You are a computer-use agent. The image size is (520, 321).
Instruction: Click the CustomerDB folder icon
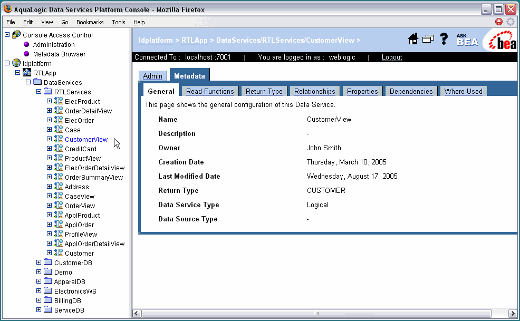(x=48, y=262)
